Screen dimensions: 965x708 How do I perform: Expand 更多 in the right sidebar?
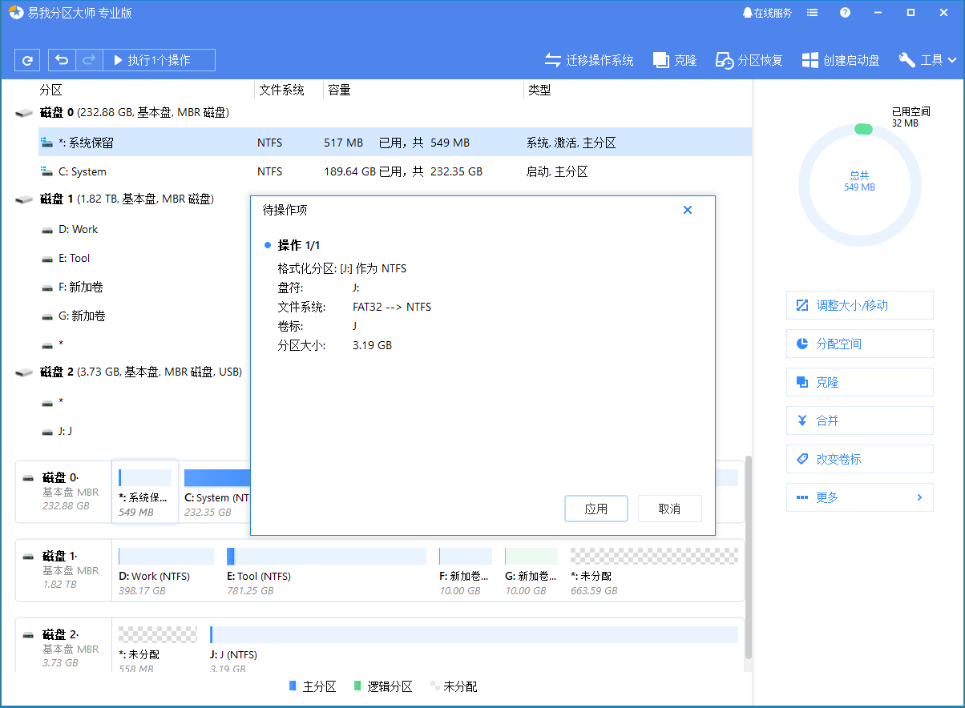point(859,497)
